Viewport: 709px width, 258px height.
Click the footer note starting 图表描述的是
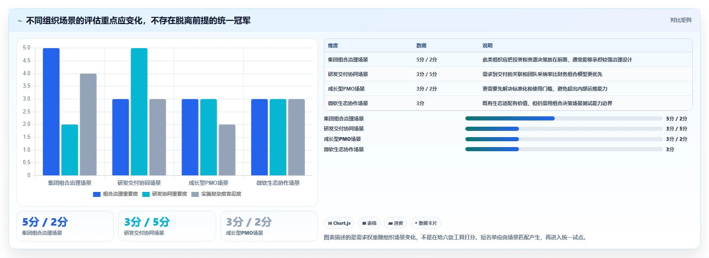point(456,238)
